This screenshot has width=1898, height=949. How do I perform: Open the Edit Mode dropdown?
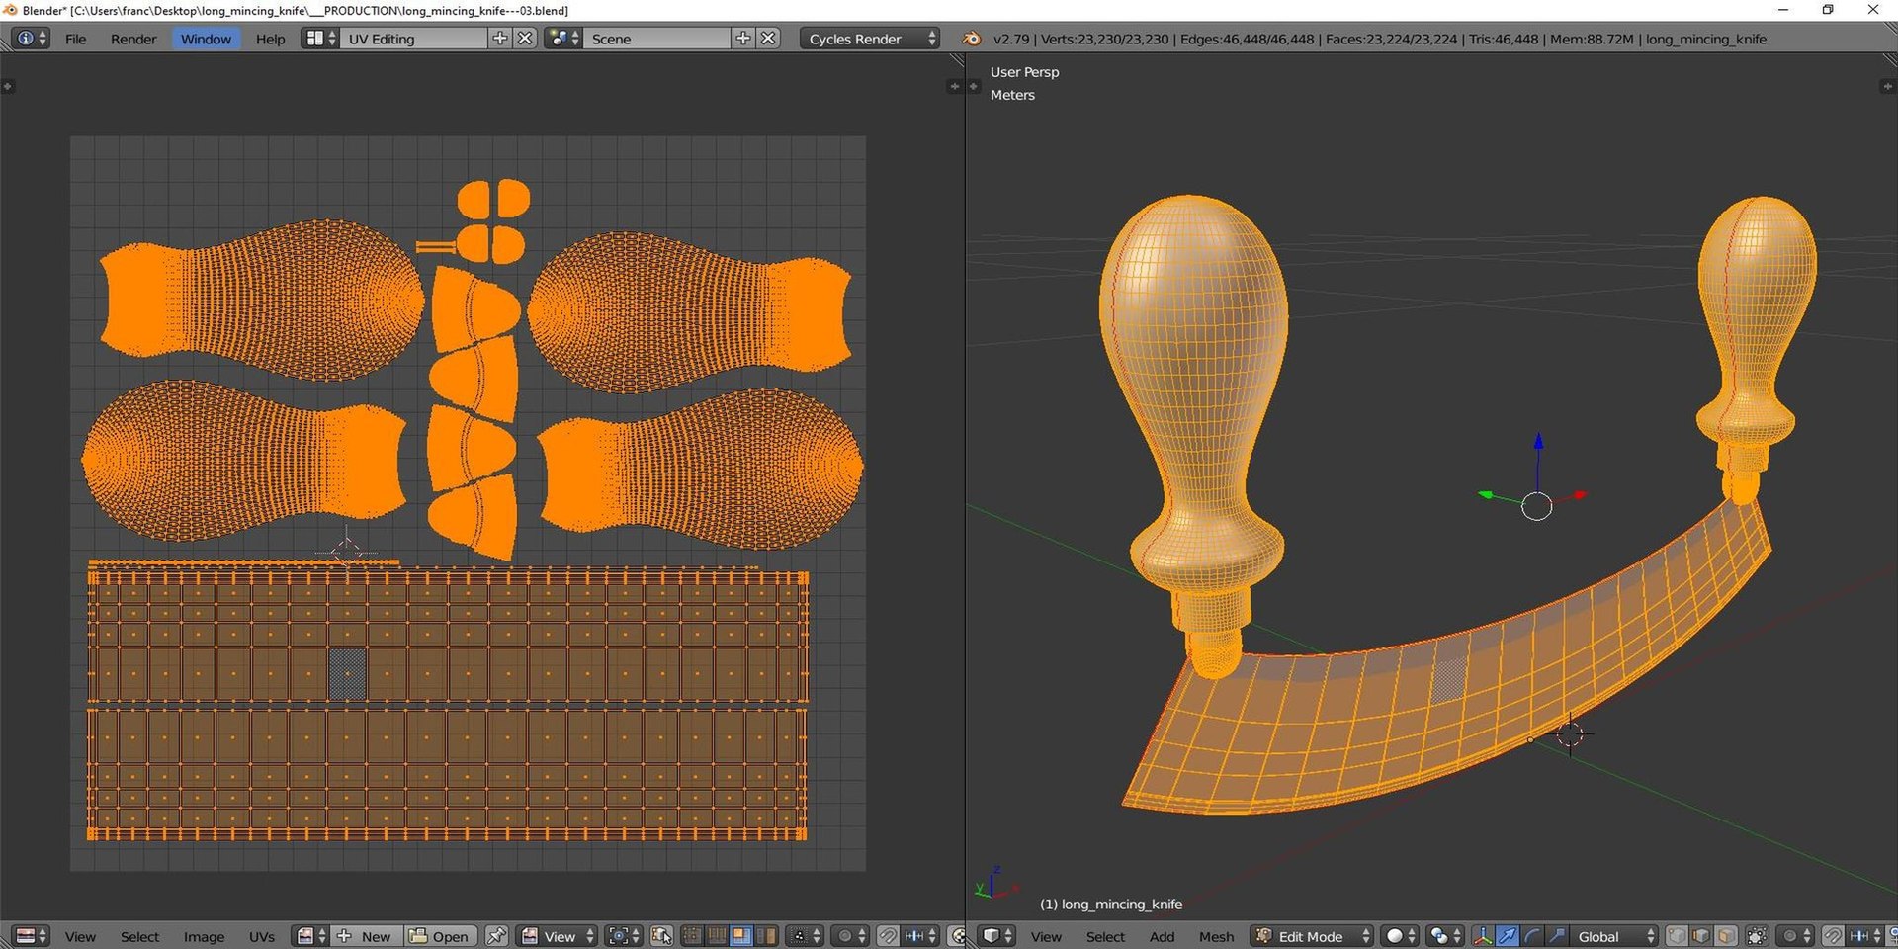1312,936
